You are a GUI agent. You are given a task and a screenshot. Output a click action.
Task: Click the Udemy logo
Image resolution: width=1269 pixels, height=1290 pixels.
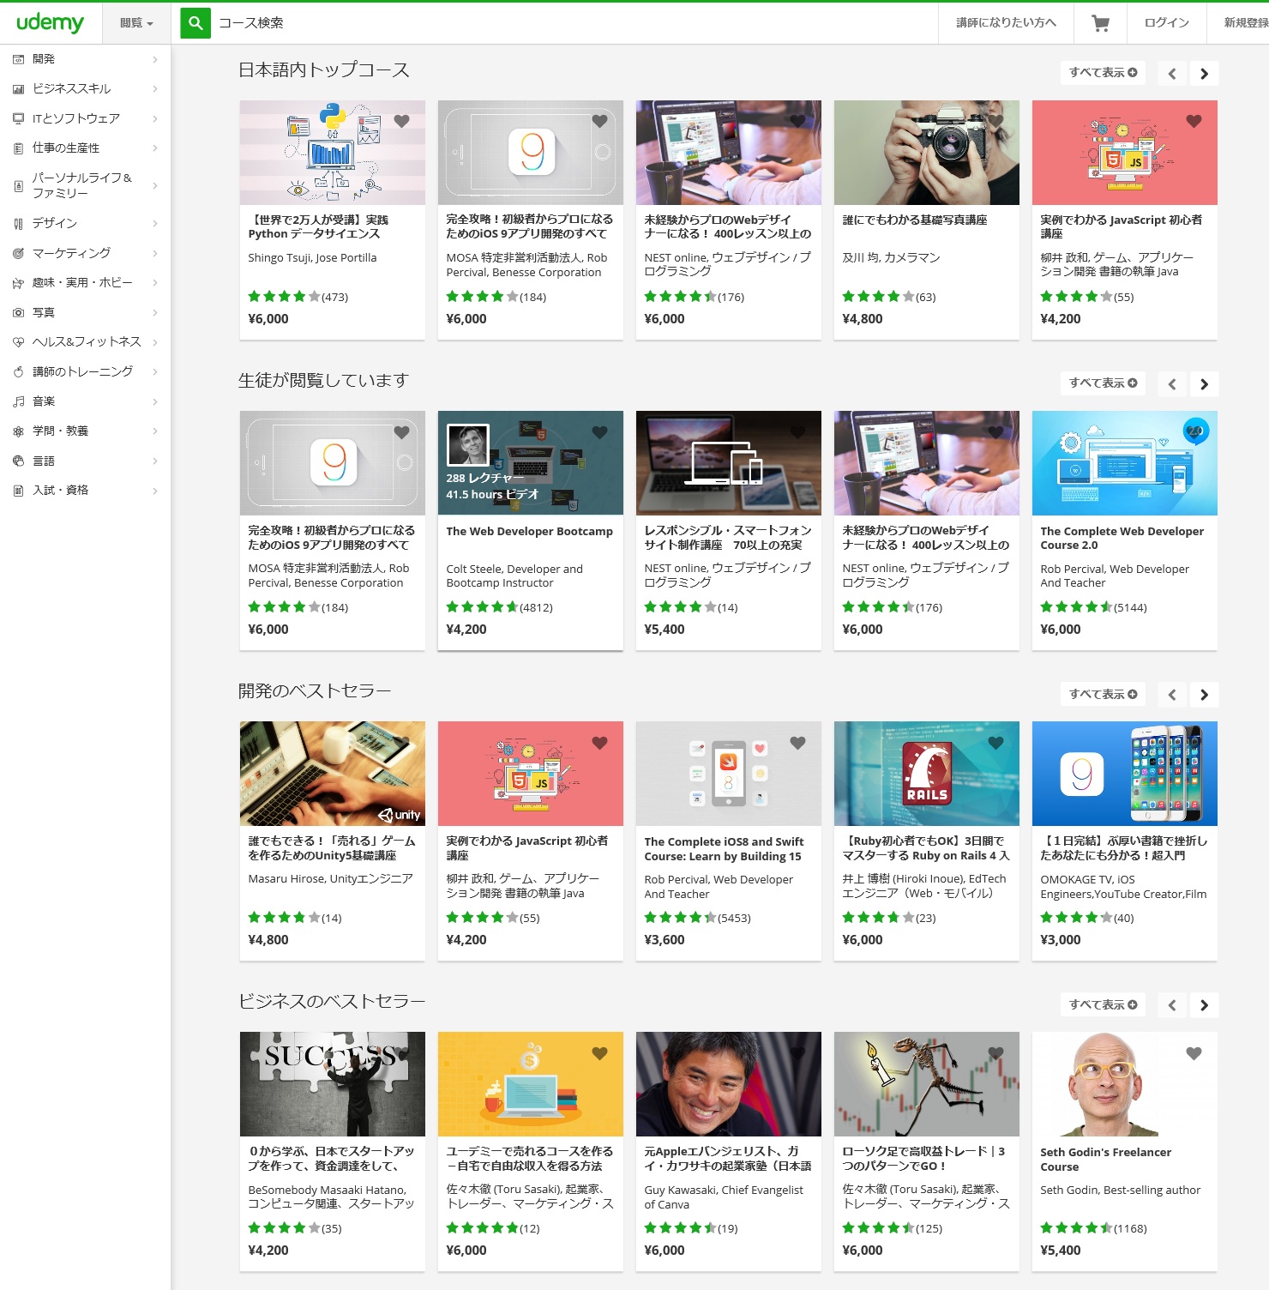(51, 23)
